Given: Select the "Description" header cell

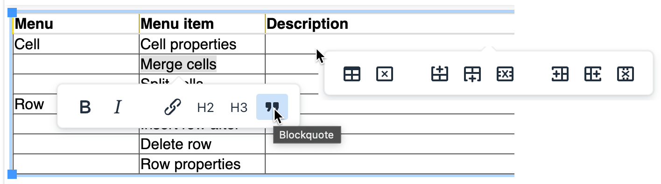Looking at the screenshot, I should [390, 24].
